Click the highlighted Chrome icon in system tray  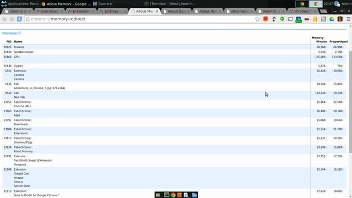(316, 4)
